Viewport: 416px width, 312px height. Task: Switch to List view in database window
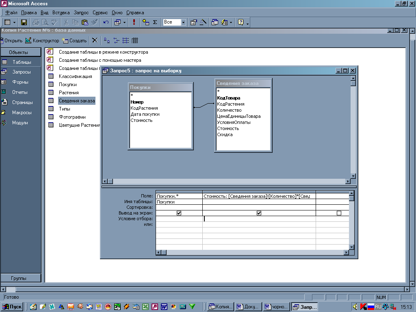126,41
